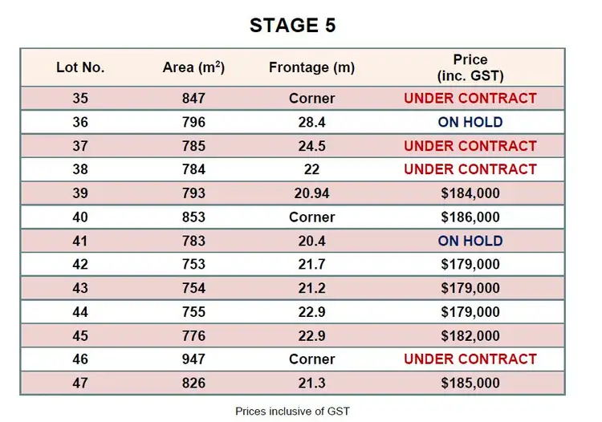
Task: Select the $184,000 price for Lot 39
Action: coord(470,193)
